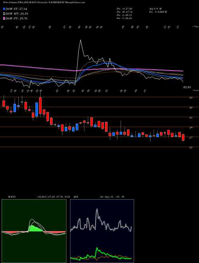
Task: Click the 32.35 price label
Action: tap(187, 87)
